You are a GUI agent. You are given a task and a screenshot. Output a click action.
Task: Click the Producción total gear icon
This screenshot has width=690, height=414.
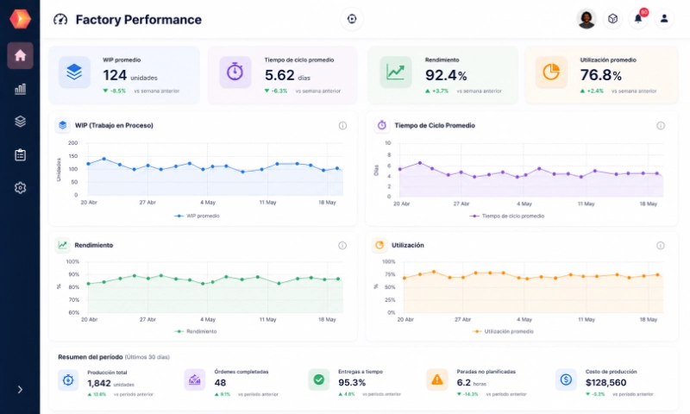68,380
